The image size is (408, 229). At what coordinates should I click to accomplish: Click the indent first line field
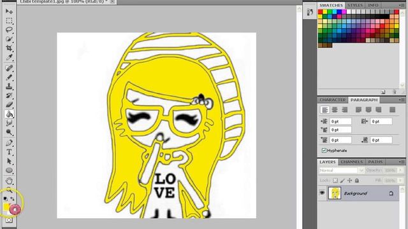click(x=340, y=130)
